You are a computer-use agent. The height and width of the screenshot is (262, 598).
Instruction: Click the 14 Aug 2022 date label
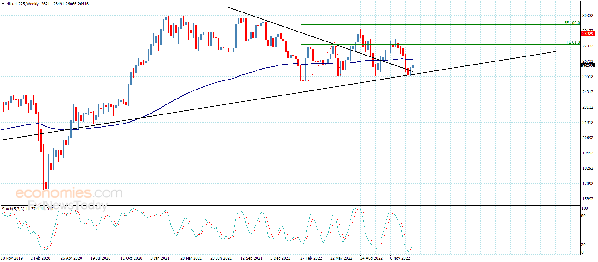(x=371, y=258)
